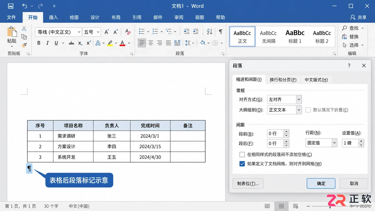The image size is (375, 211).
Task: Click the Increase Indent icon
Action: (196, 32)
